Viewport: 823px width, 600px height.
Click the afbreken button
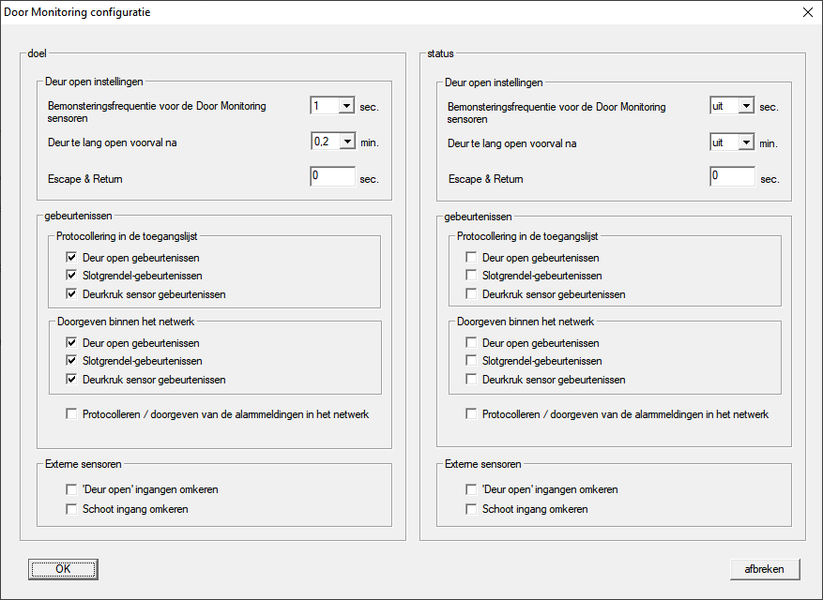764,569
